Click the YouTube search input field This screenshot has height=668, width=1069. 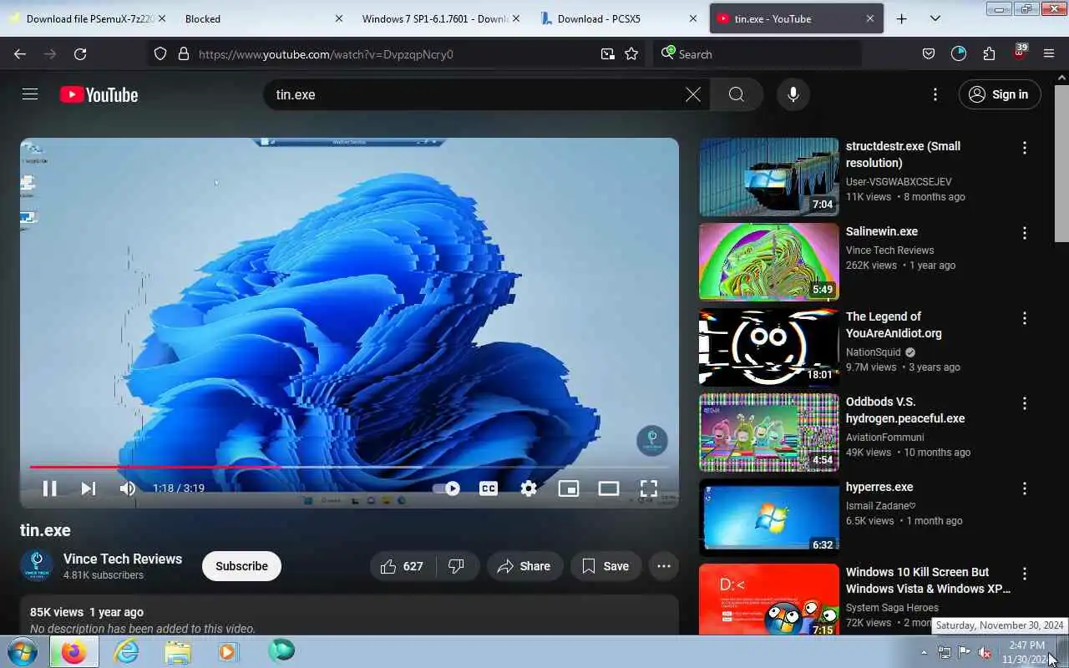click(x=476, y=94)
